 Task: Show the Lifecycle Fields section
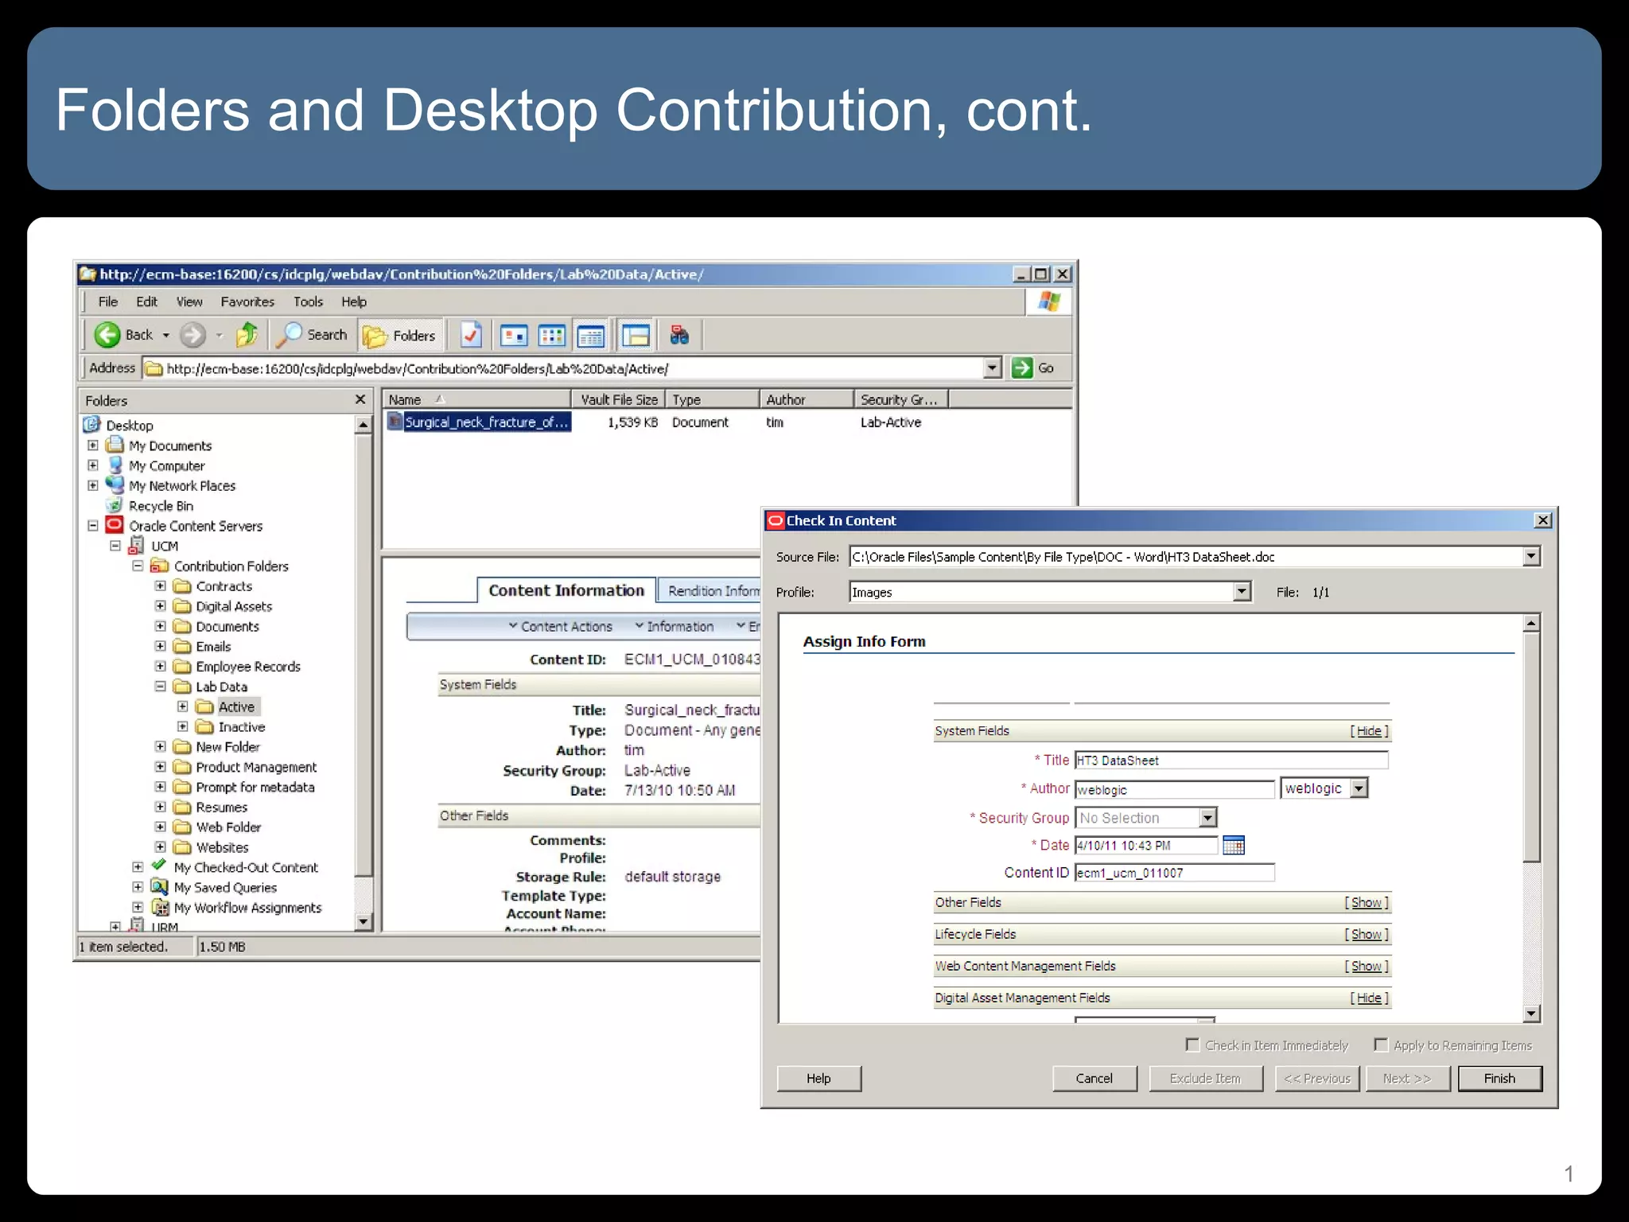pos(1367,934)
